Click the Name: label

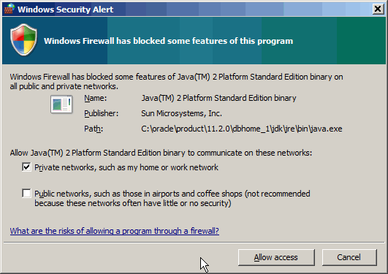click(95, 98)
